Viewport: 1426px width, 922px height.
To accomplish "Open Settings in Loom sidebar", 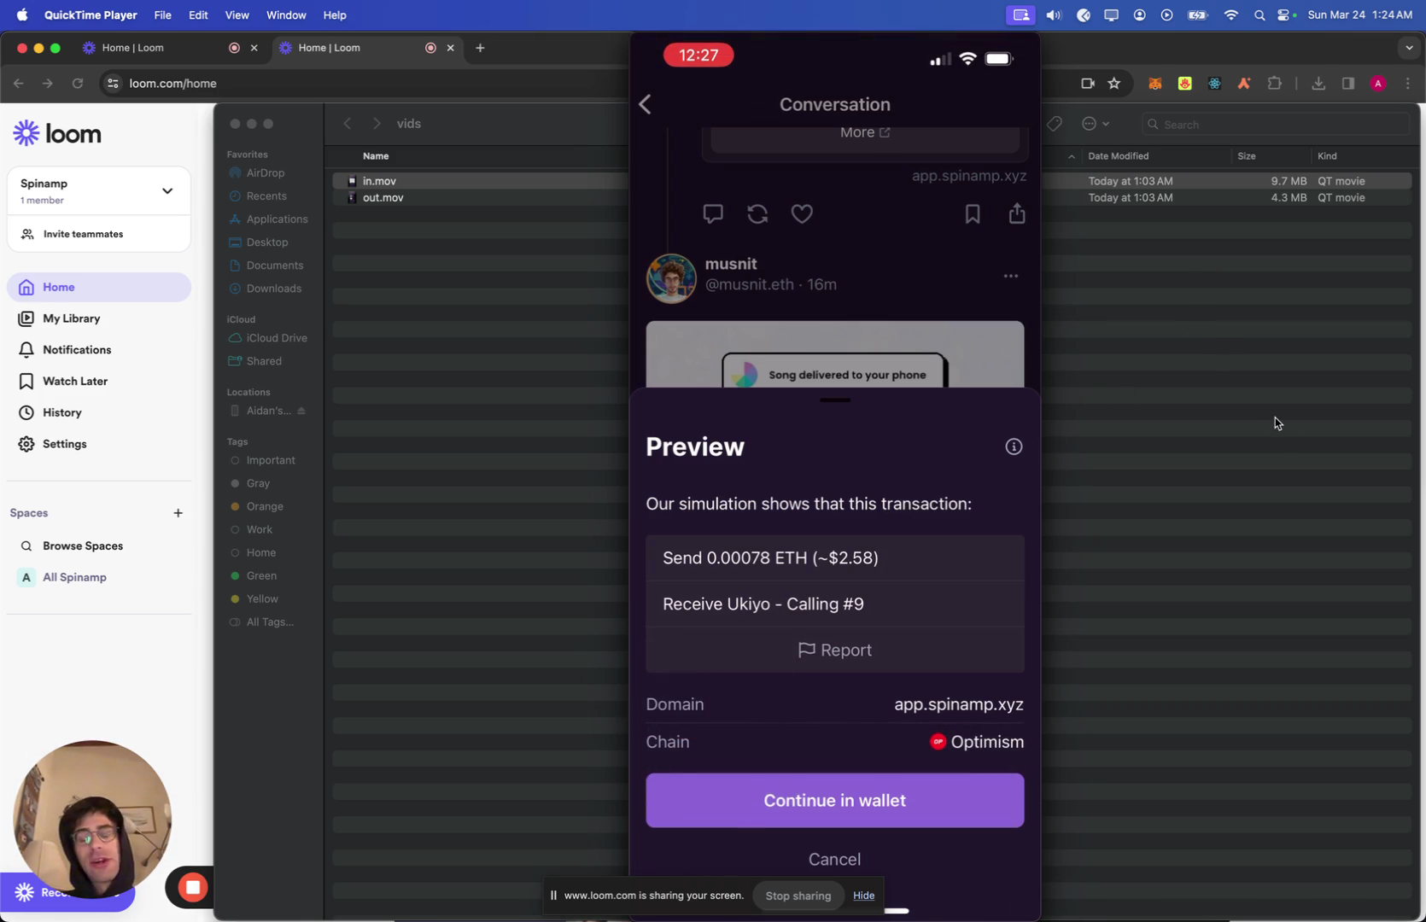I will pos(99,444).
